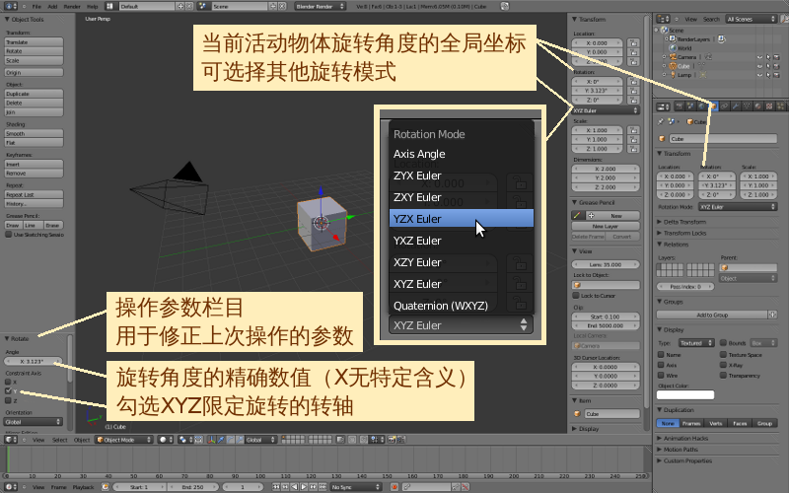Click the New Layer button

[x=606, y=226]
